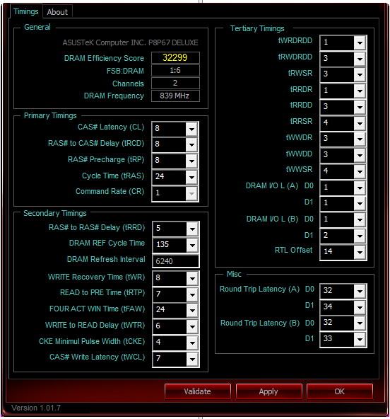This screenshot has height=419, width=390.
Task: Expand the tRRSR dropdown
Action: point(360,124)
